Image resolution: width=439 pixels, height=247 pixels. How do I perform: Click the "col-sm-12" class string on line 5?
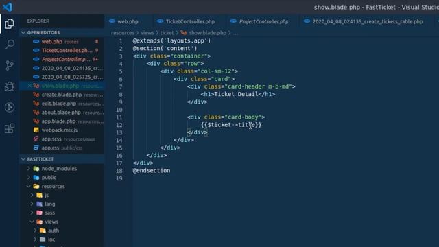pyautogui.click(x=216, y=71)
